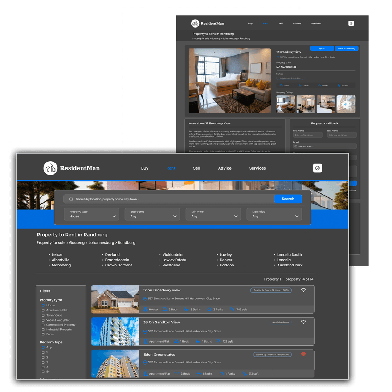Open the Bedrooms dropdown
Viewport: 392px width, 392px height.
152,214
